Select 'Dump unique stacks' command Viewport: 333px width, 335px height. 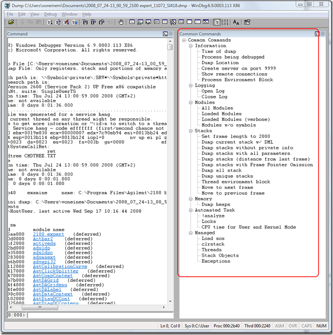point(227,176)
